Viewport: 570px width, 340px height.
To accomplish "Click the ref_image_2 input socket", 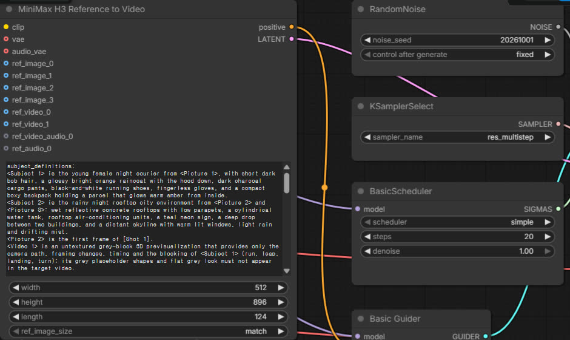I will pyautogui.click(x=6, y=87).
